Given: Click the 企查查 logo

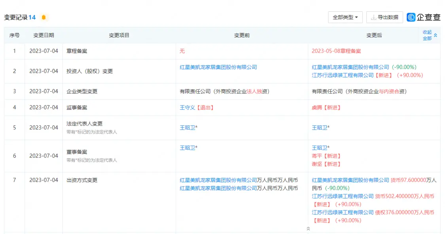Looking at the screenshot, I should pos(423,17).
